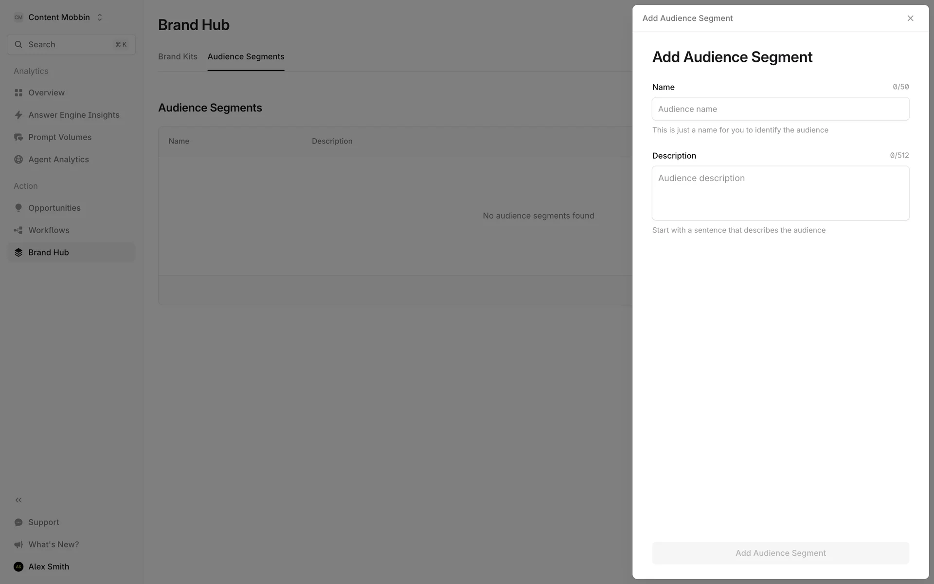Focus the Audience name input field

pyautogui.click(x=780, y=109)
